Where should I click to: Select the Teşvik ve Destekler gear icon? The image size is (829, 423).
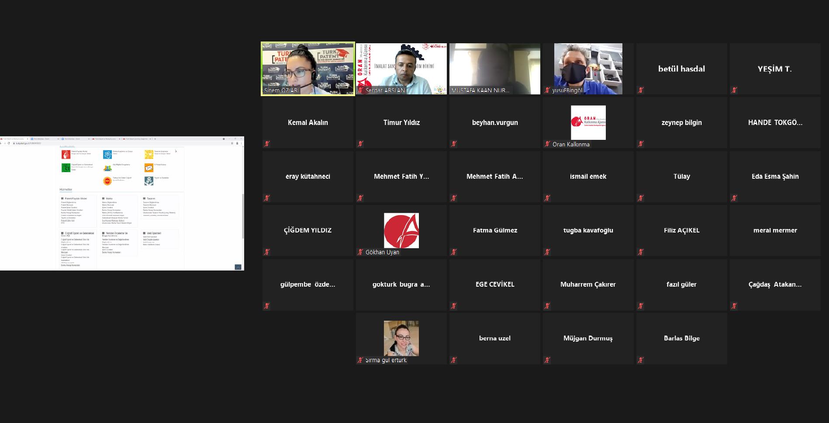coord(149,180)
